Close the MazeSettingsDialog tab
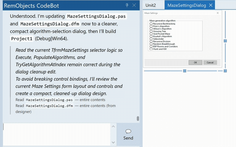The image size is (236, 147). [x=211, y=5]
